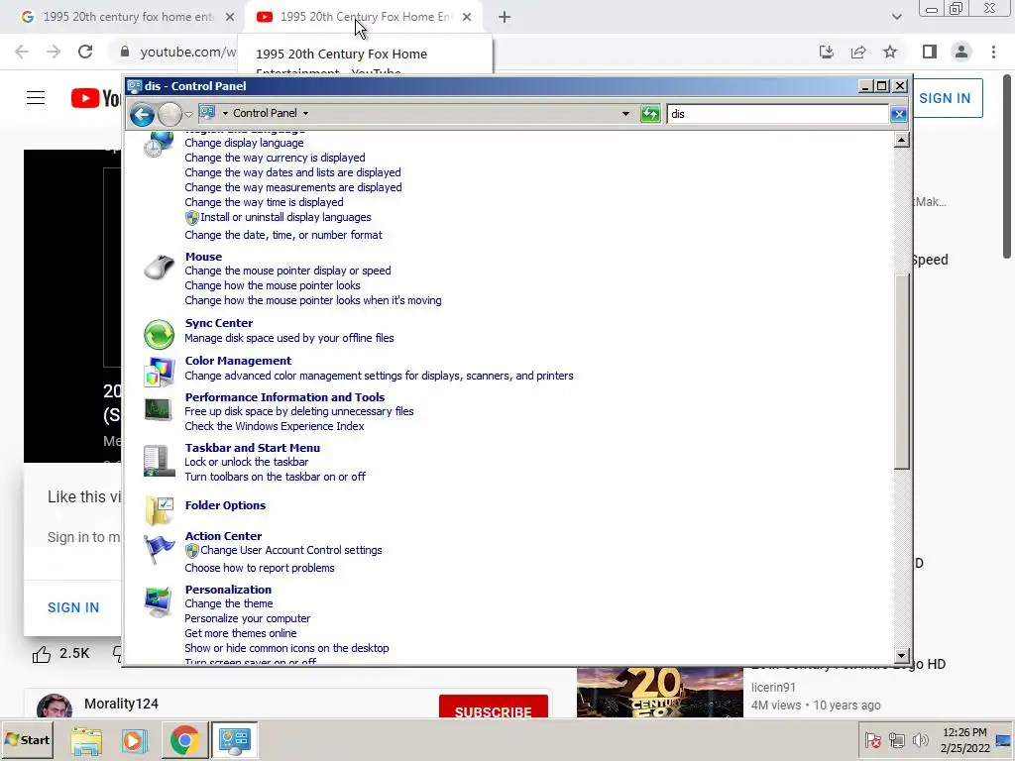
Task: Click the Chrome reload page icon
Action: point(85,52)
